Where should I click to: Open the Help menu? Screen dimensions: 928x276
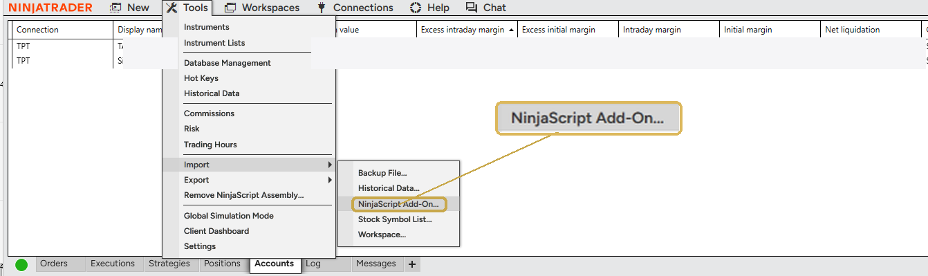[429, 8]
